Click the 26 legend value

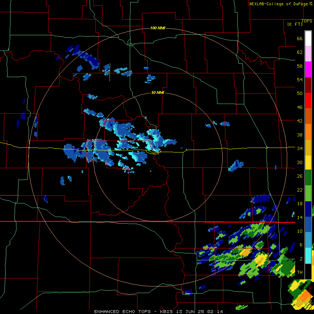point(300,176)
